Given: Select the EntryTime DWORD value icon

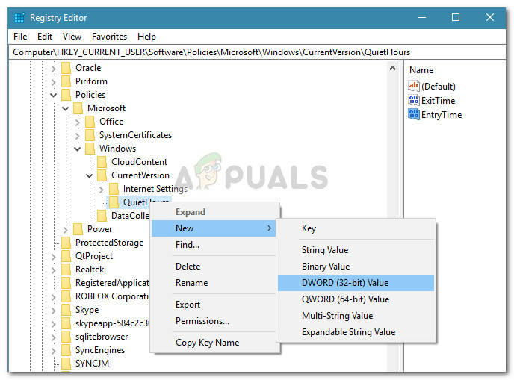Looking at the screenshot, I should [x=414, y=115].
